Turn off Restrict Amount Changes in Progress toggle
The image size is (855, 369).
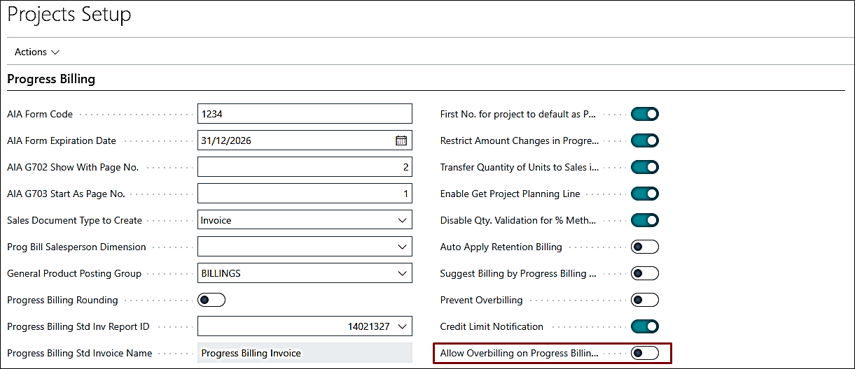point(644,140)
